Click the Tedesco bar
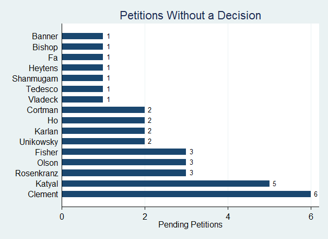 point(83,89)
